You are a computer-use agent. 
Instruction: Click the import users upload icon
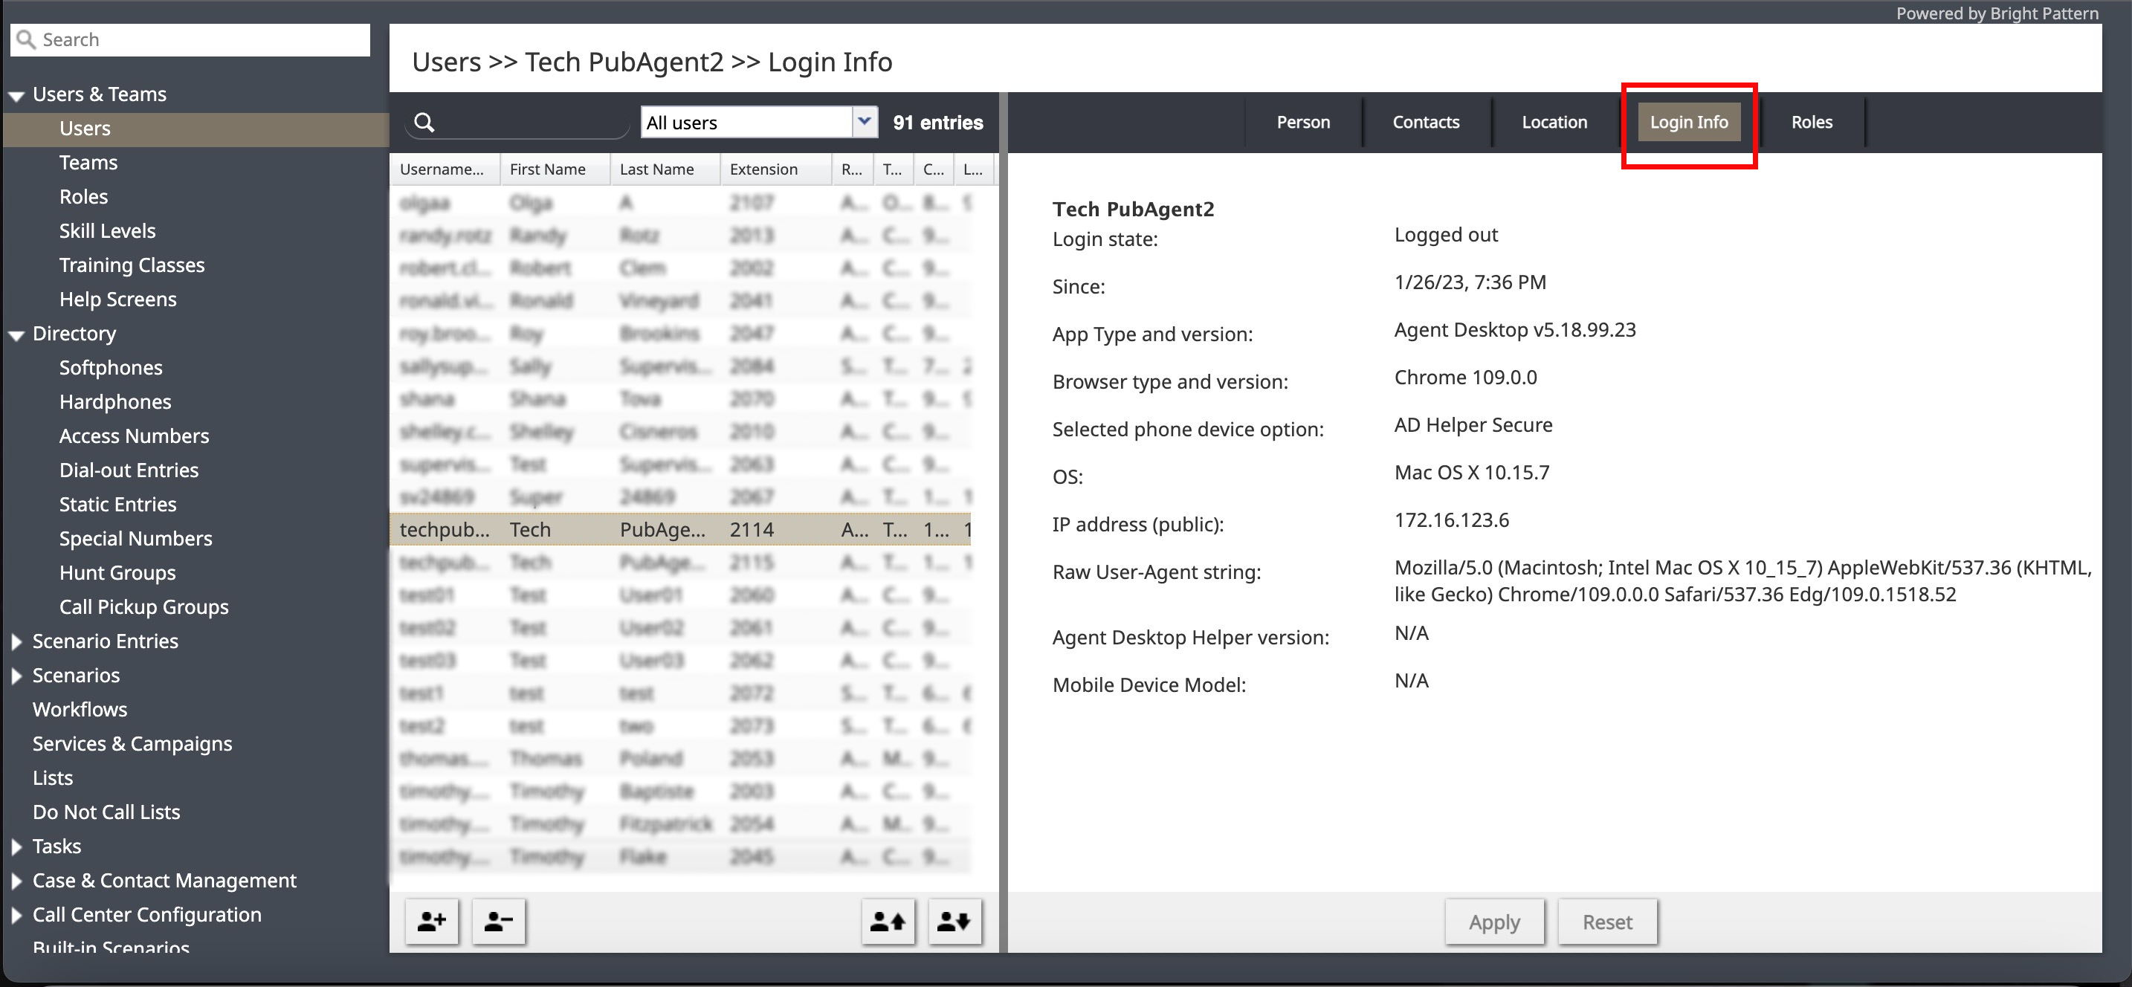(x=888, y=921)
